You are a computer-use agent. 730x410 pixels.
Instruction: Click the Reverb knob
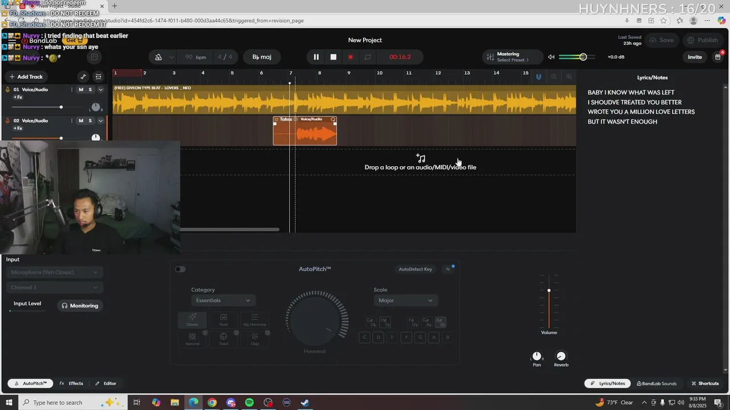pos(561,356)
